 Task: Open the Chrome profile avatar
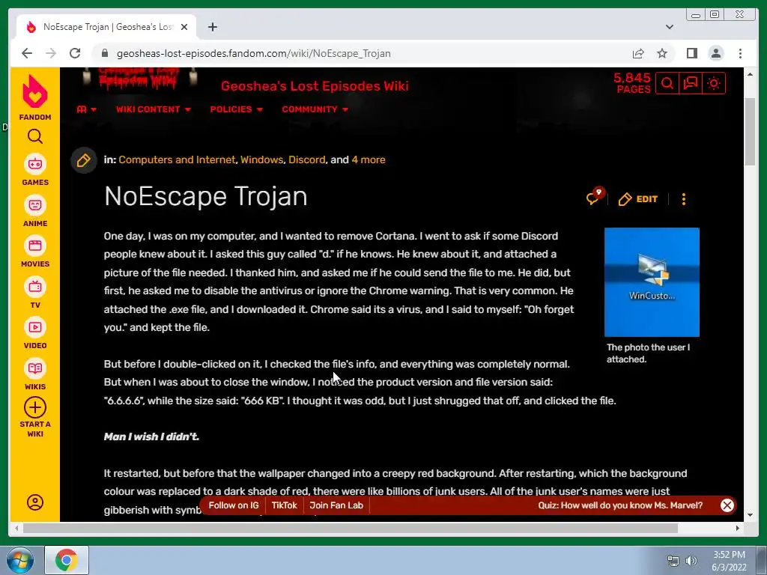coord(715,53)
